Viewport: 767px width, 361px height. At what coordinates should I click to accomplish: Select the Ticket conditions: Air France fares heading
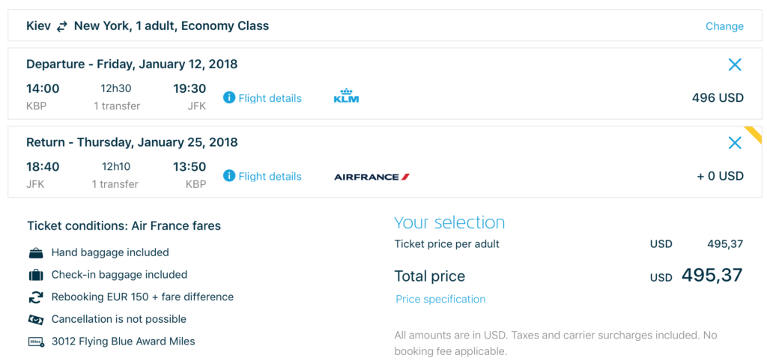point(124,225)
